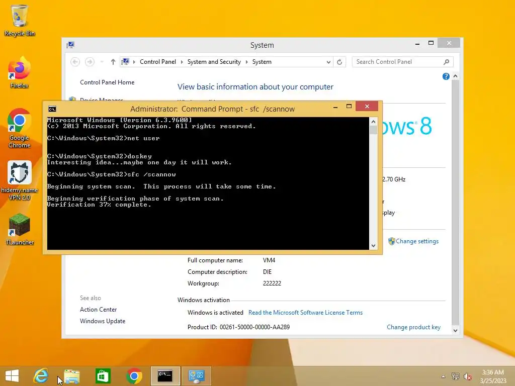
Task: Expand arrow before Control Panel breadcrumb
Action: pos(134,62)
